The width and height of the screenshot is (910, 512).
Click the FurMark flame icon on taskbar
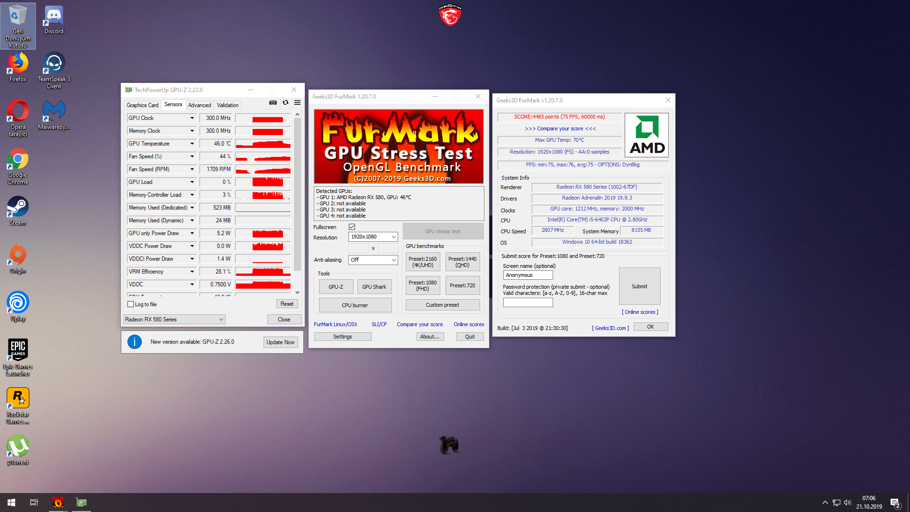pyautogui.click(x=58, y=502)
